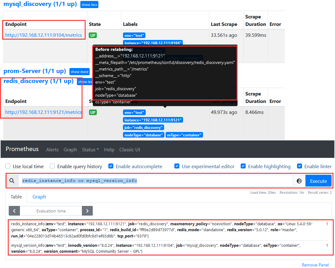335x268 pixels.
Task: Click Remove Panel link
Action: 315,265
